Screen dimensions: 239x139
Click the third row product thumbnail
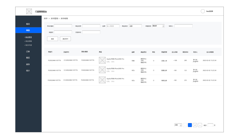(x=102, y=80)
